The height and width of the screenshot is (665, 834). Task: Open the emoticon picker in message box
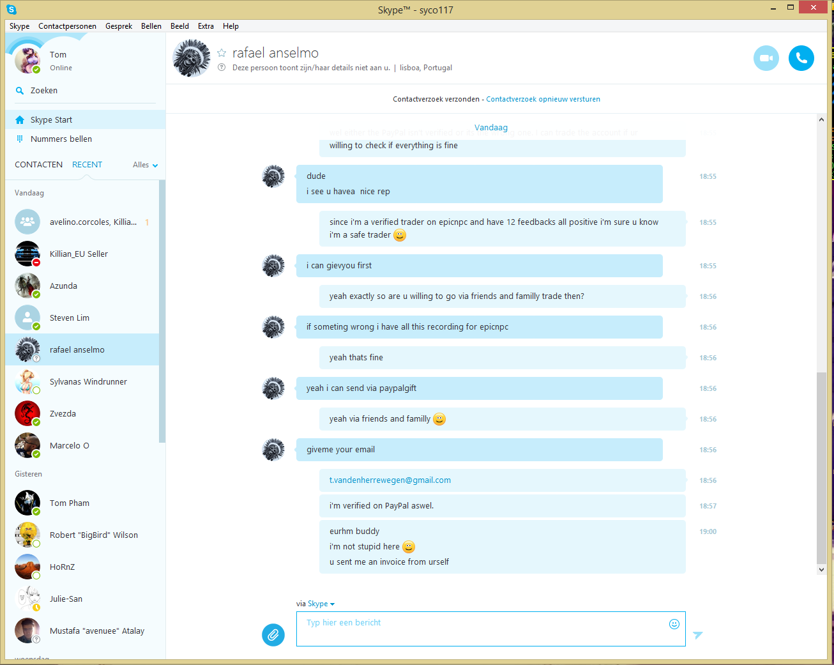click(674, 624)
